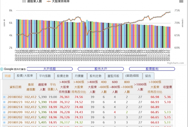Screen dimensions: 188x127
Task: Toggle the 總股東人數 legend series
Action: (x=32, y=1)
